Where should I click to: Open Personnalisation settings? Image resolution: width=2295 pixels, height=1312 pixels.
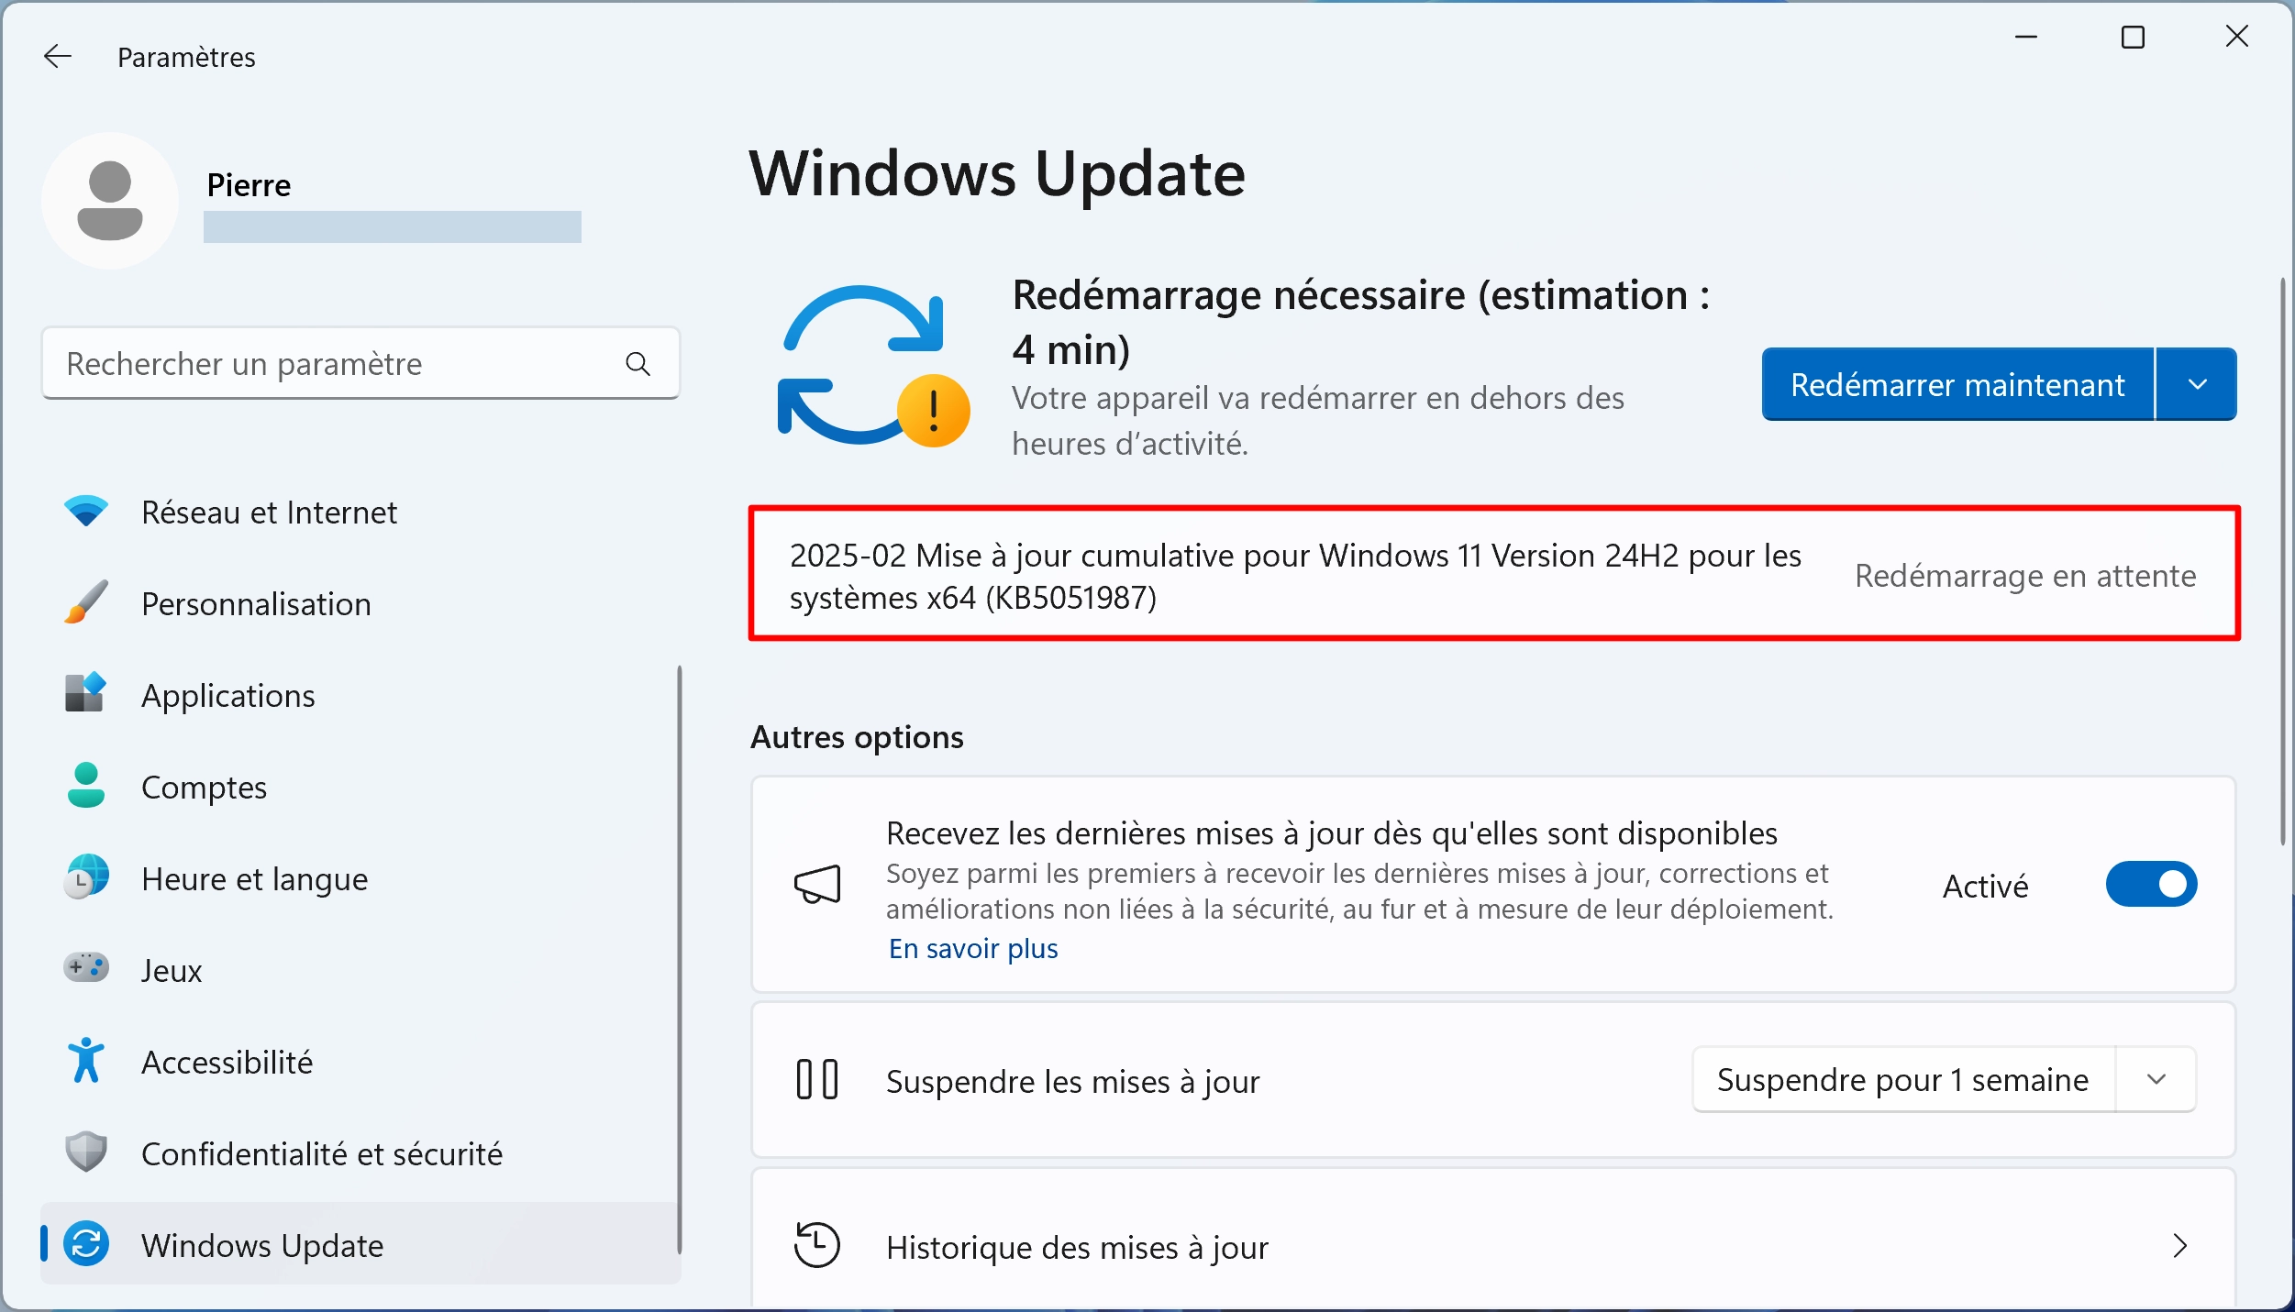coord(360,603)
